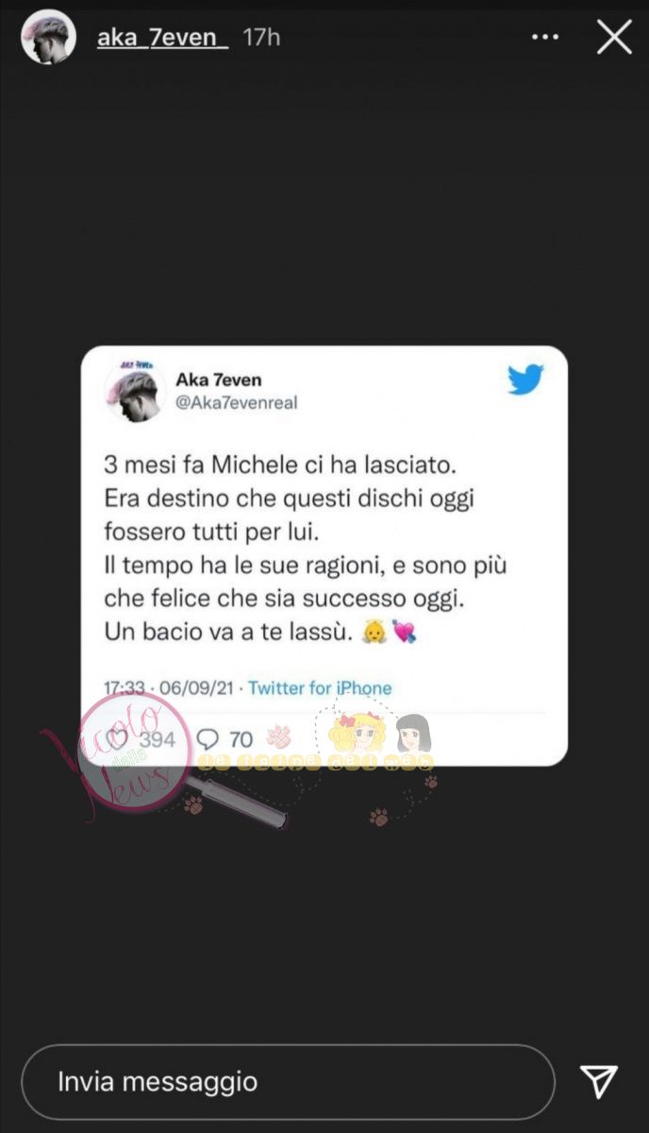Click the pink paw sticker beside reply count
Image resolution: width=649 pixels, height=1133 pixels.
279,736
